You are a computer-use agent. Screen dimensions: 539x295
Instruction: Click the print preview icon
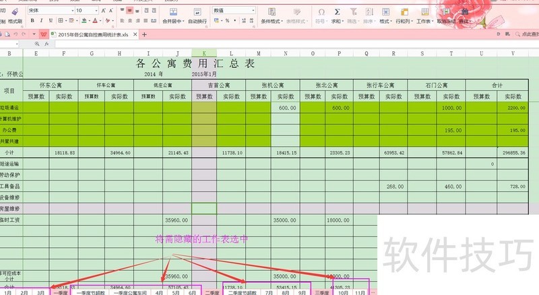click(7, 34)
